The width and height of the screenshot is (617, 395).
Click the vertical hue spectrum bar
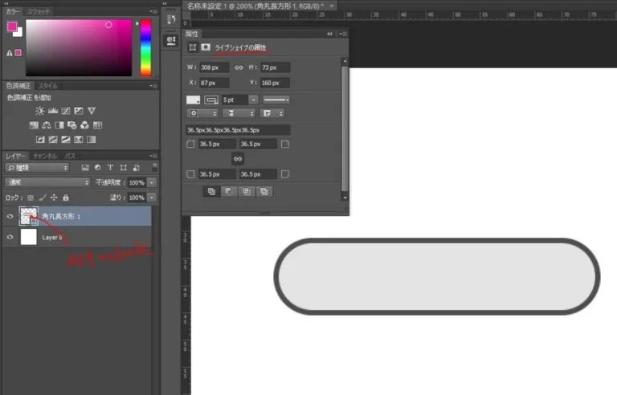(x=145, y=47)
